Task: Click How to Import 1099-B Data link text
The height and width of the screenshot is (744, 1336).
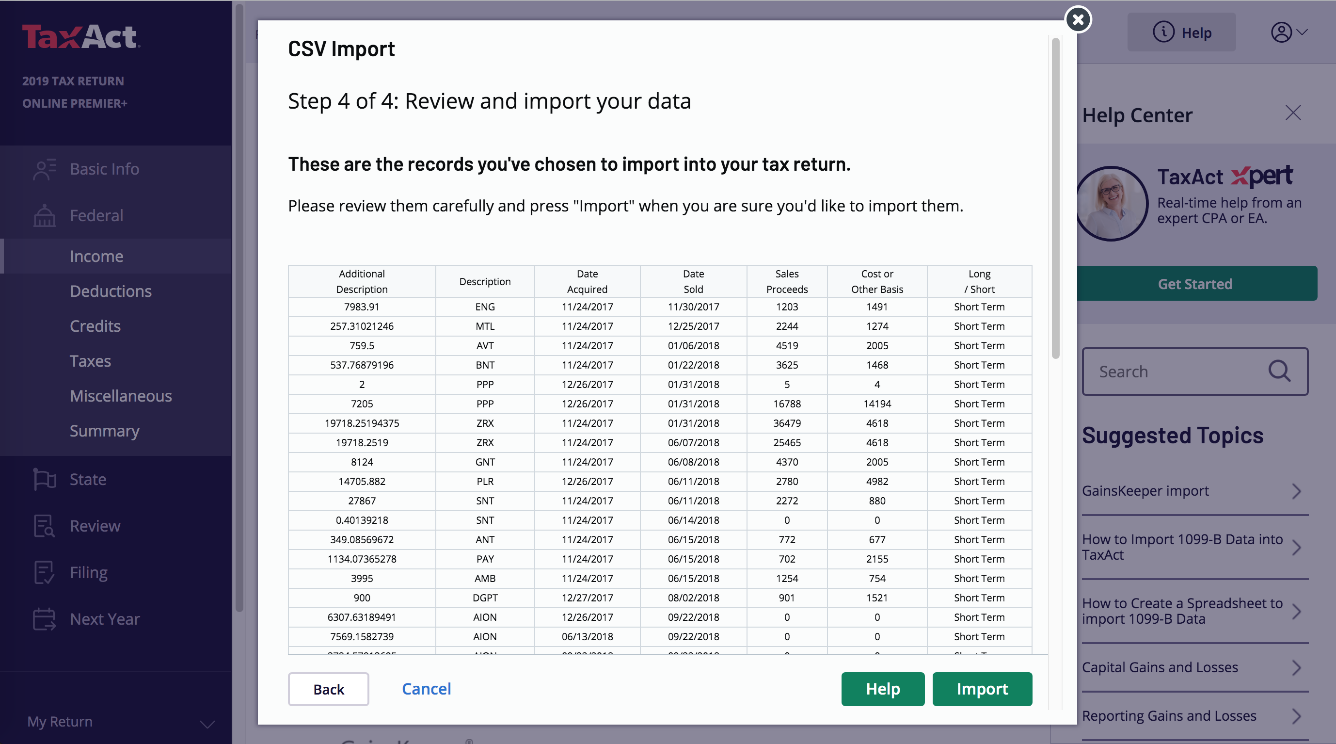Action: (1182, 547)
